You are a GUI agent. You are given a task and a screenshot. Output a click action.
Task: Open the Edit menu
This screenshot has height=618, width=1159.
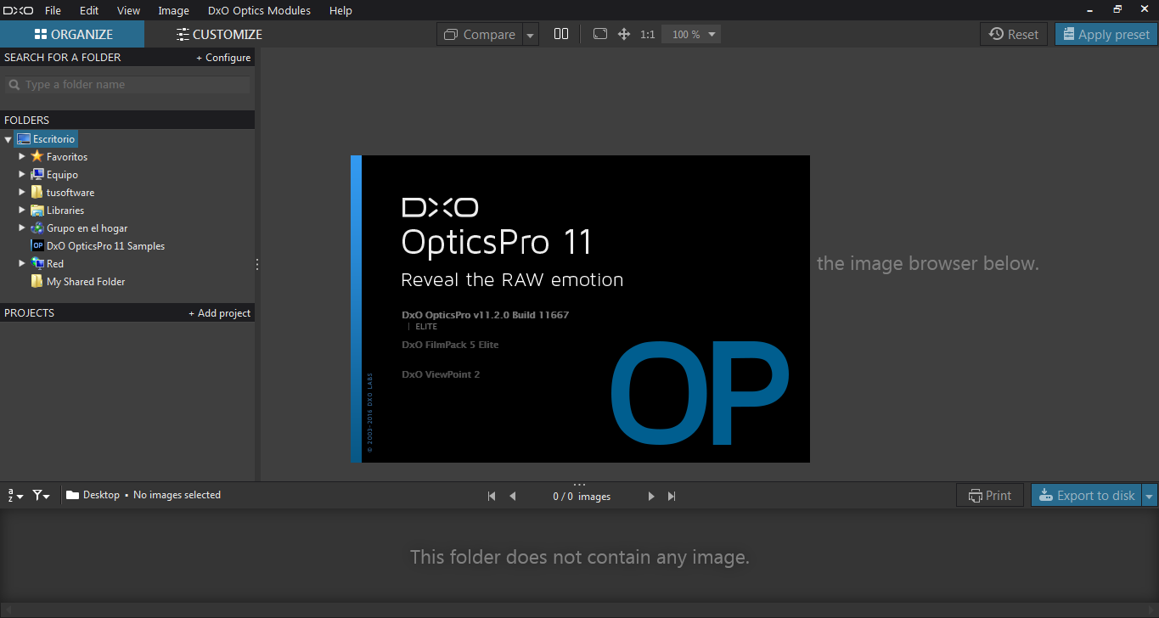(x=89, y=10)
